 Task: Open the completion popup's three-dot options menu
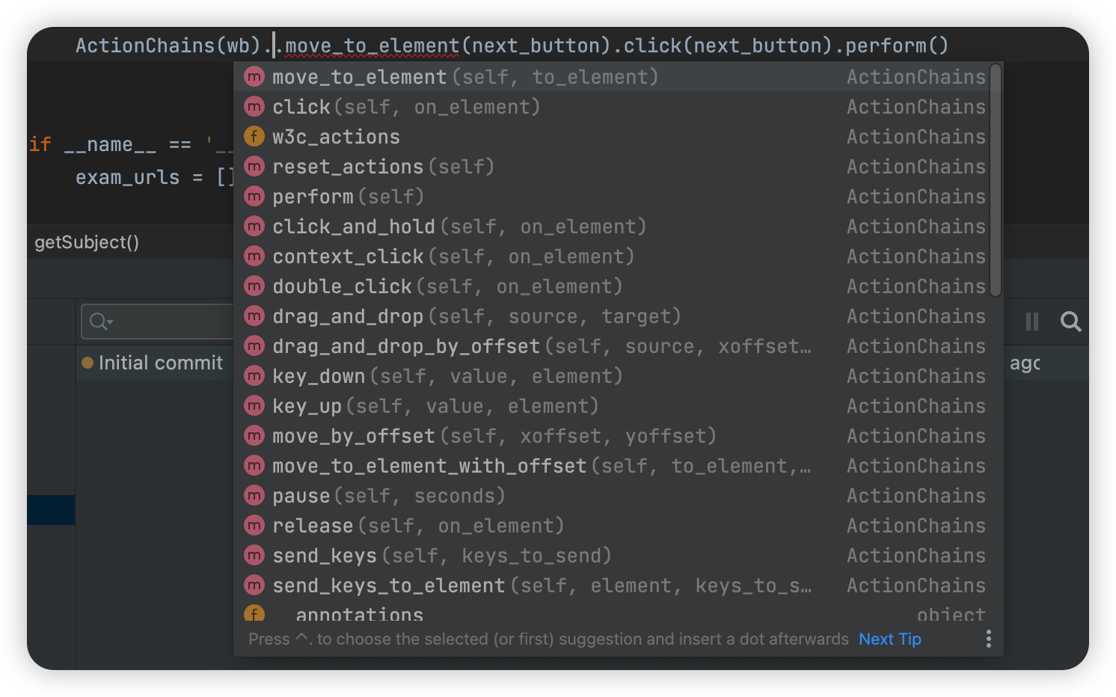(988, 639)
